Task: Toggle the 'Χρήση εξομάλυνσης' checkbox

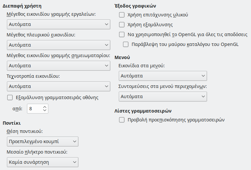Action: click(x=122, y=25)
